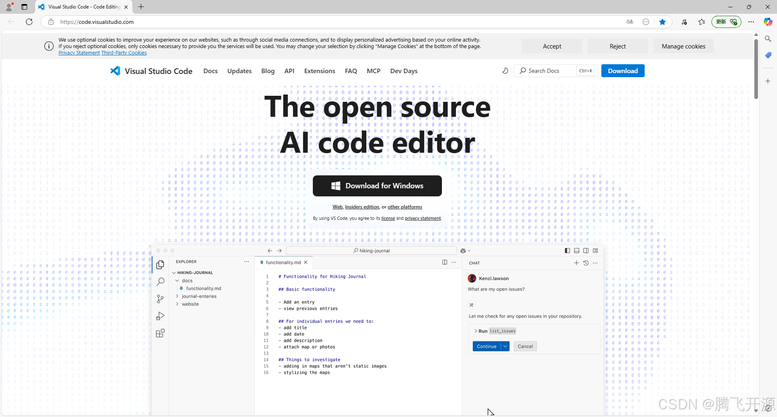
Task: Open the Docs menu item
Action: pos(210,71)
